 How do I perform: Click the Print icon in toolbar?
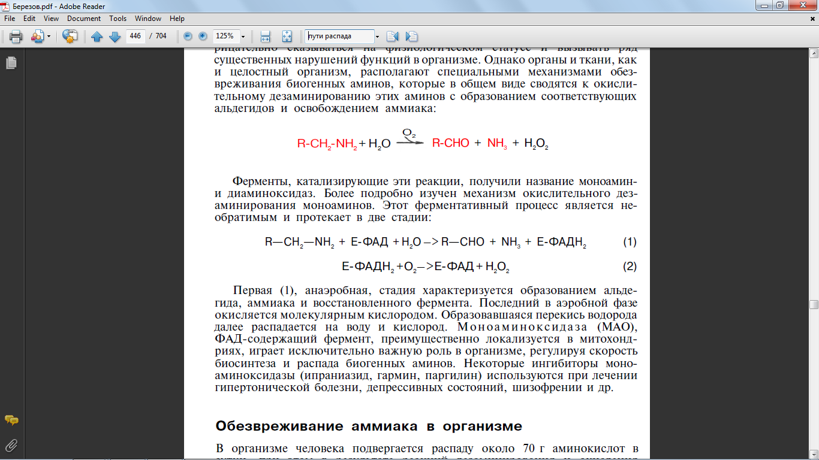pyautogui.click(x=16, y=37)
